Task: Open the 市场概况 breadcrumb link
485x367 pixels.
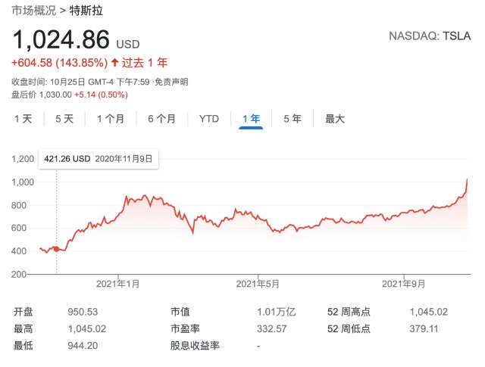Action: 33,11
